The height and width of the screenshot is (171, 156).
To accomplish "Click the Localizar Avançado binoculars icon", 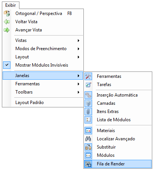I will tap(88, 139).
